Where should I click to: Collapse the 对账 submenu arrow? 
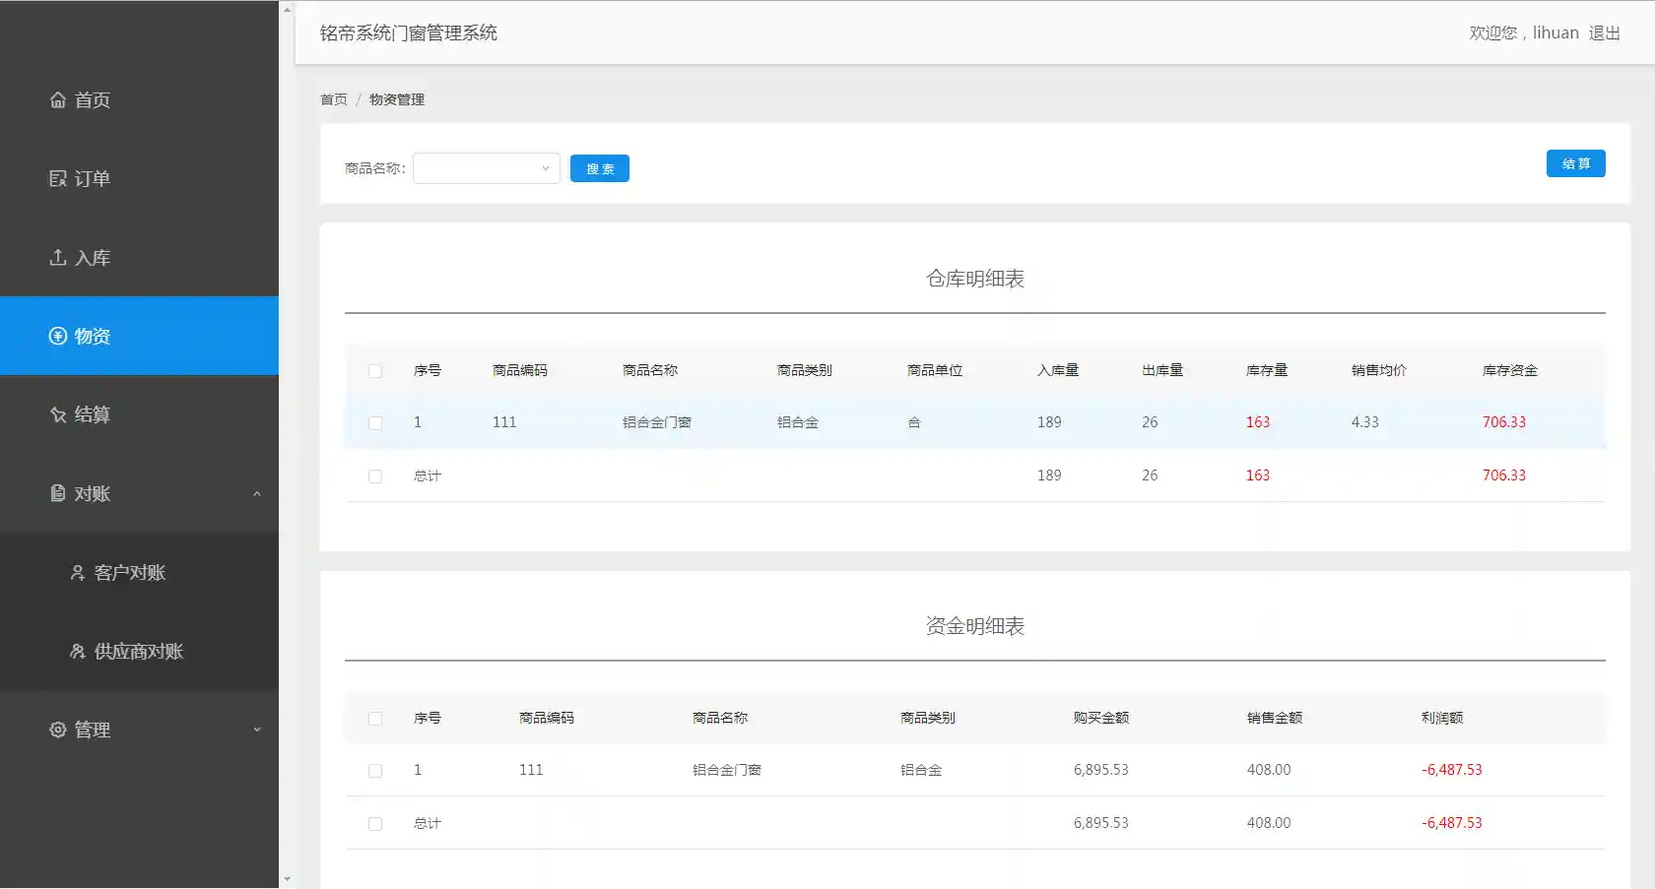(257, 493)
